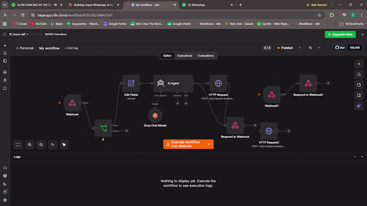
Task: Add a Memory sub-node to AI Agent
Action: tap(177, 103)
